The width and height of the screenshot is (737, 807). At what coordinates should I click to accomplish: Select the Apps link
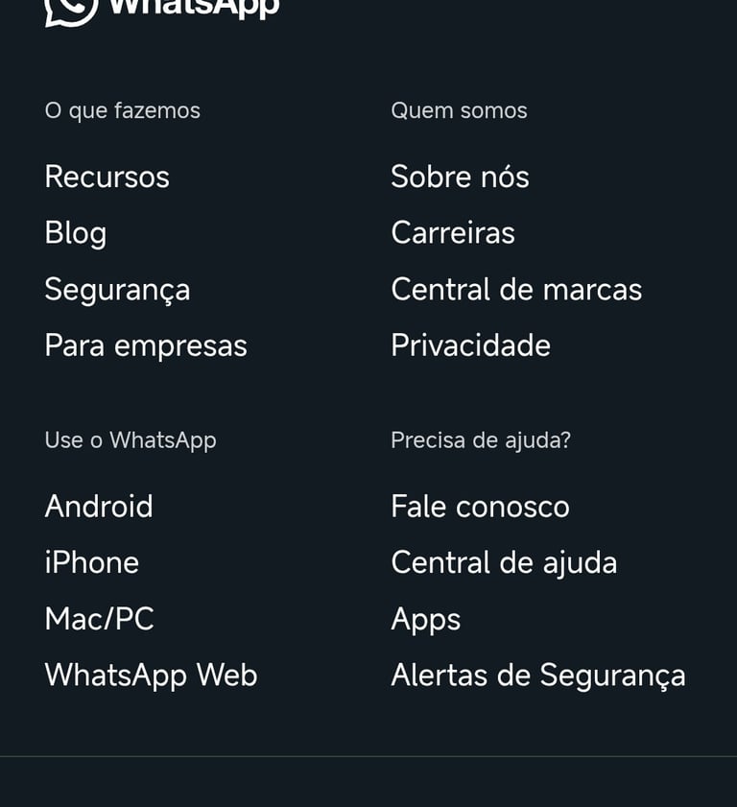pos(425,620)
